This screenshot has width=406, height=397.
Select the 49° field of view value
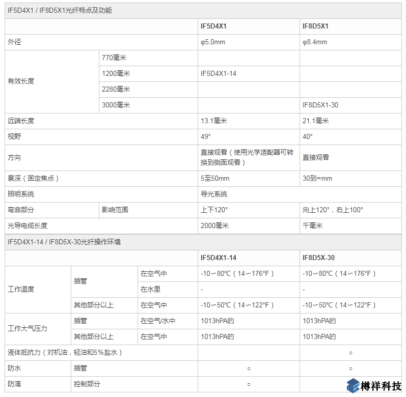[x=206, y=136]
